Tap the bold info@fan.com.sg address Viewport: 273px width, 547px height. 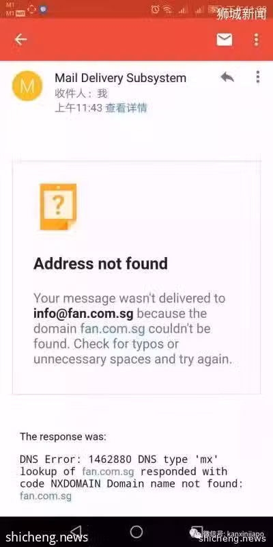tap(83, 313)
